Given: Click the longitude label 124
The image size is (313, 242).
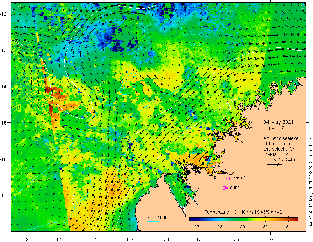Looking at the screenshot, I should pos(200,239).
